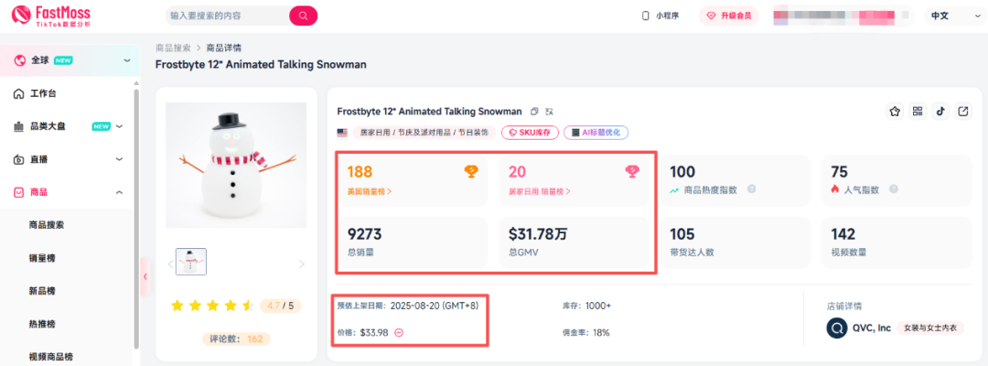
Task: Open product on TikTok via TikTok icon
Action: pos(940,112)
